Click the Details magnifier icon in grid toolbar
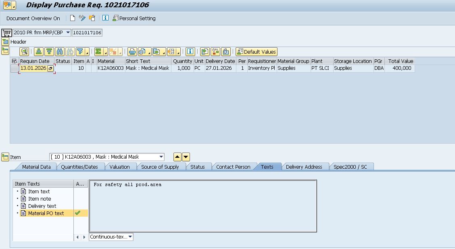The width and height of the screenshot is (455, 249). click(24, 52)
